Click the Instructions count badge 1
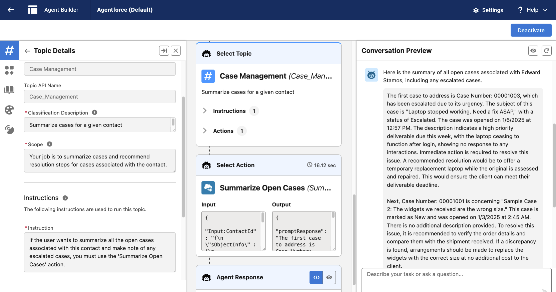The image size is (556, 292). (x=254, y=111)
